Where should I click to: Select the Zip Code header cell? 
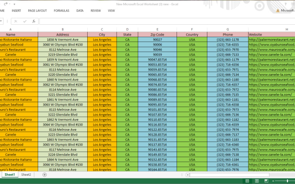[x=157, y=35]
